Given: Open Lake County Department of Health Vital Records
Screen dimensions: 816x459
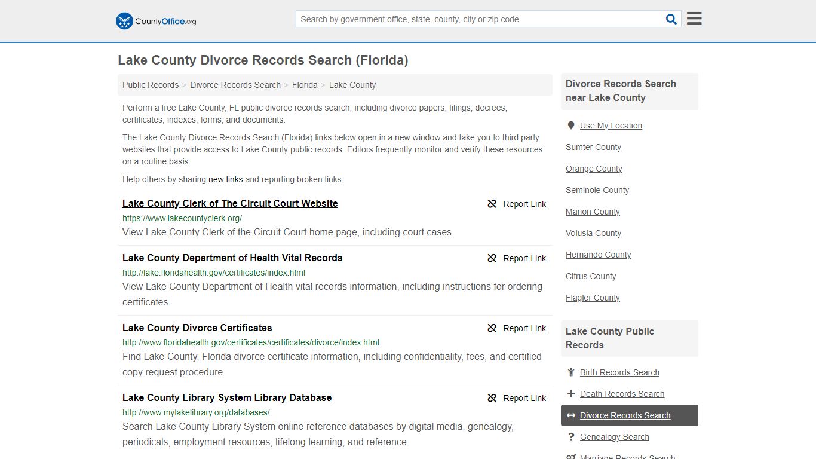Looking at the screenshot, I should pos(232,258).
